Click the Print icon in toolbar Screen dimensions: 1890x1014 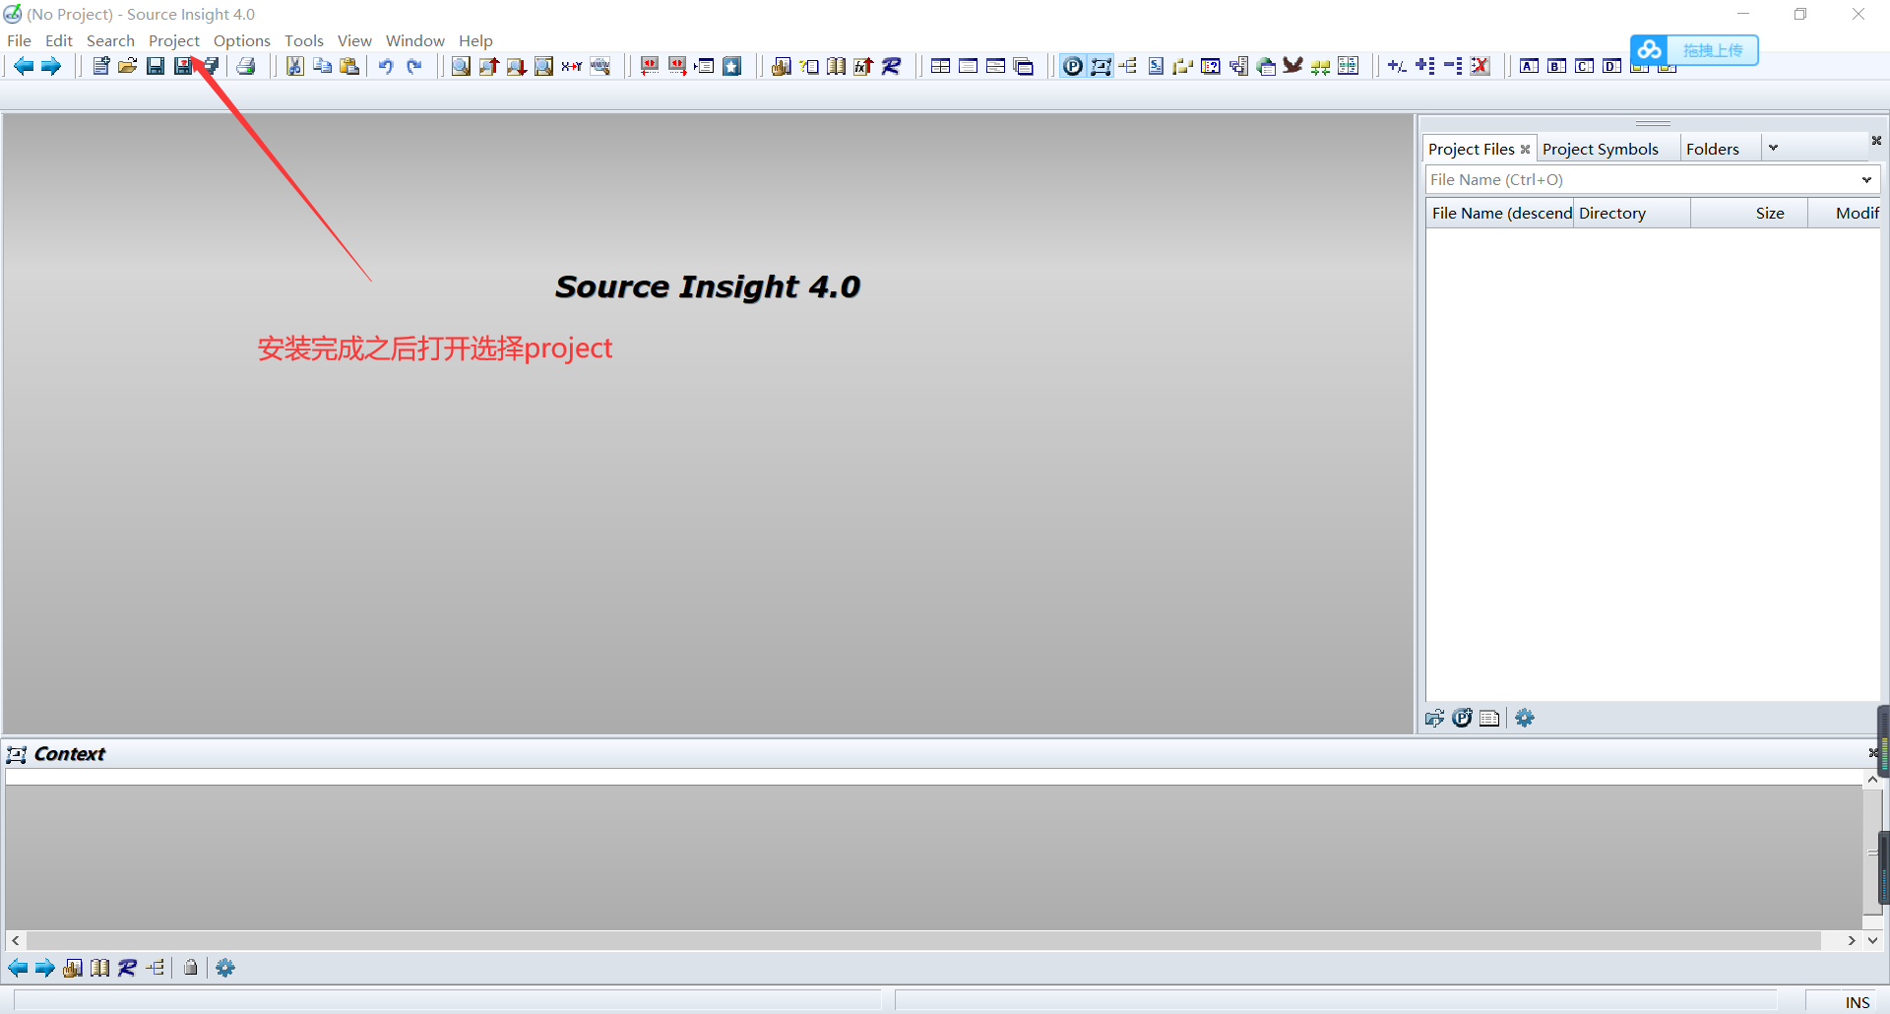point(246,66)
